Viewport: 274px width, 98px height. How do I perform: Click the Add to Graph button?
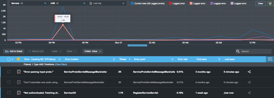pyautogui.click(x=14, y=51)
